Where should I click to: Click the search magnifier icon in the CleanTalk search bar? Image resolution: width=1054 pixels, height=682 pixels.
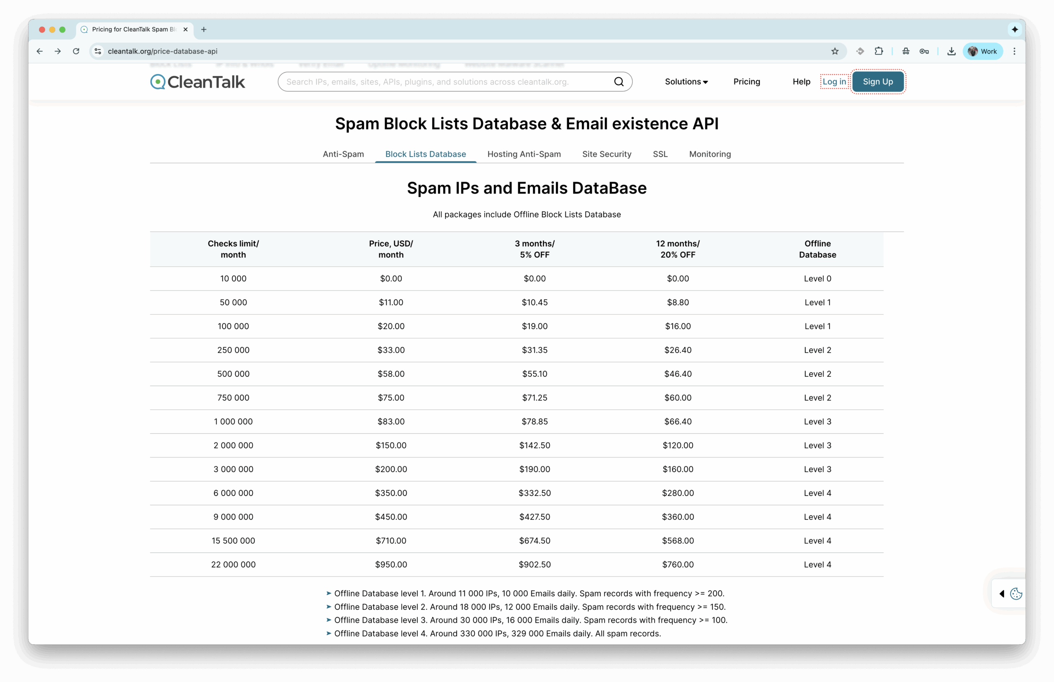(x=618, y=82)
